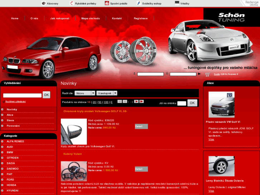
Task: Show 100 products per page
Action: click(x=106, y=102)
